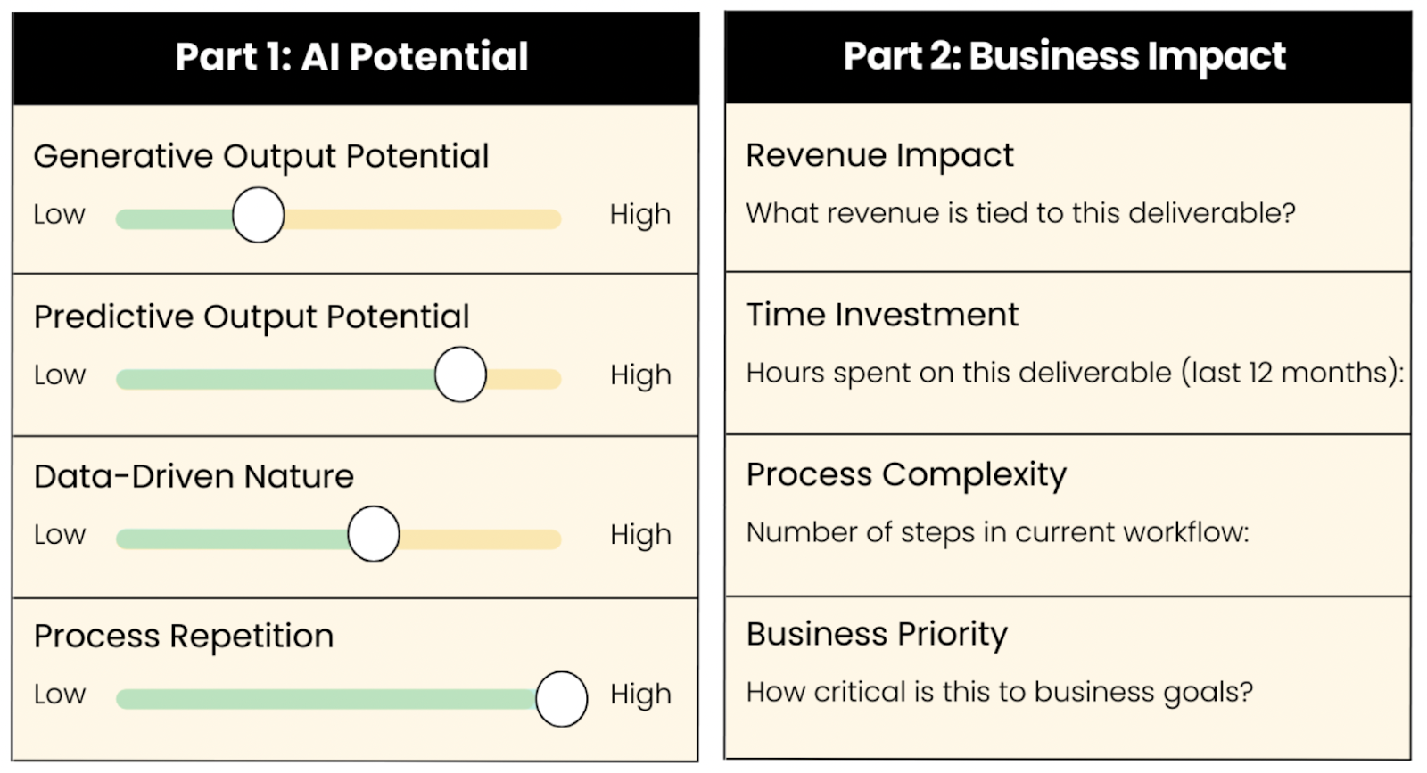Viewport: 1427px width, 773px height.
Task: Click yellow track of Data-Driven Nature slider
Action: 480,539
